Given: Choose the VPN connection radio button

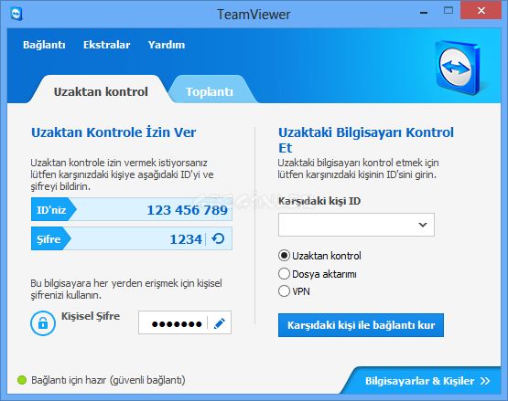Looking at the screenshot, I should (284, 291).
